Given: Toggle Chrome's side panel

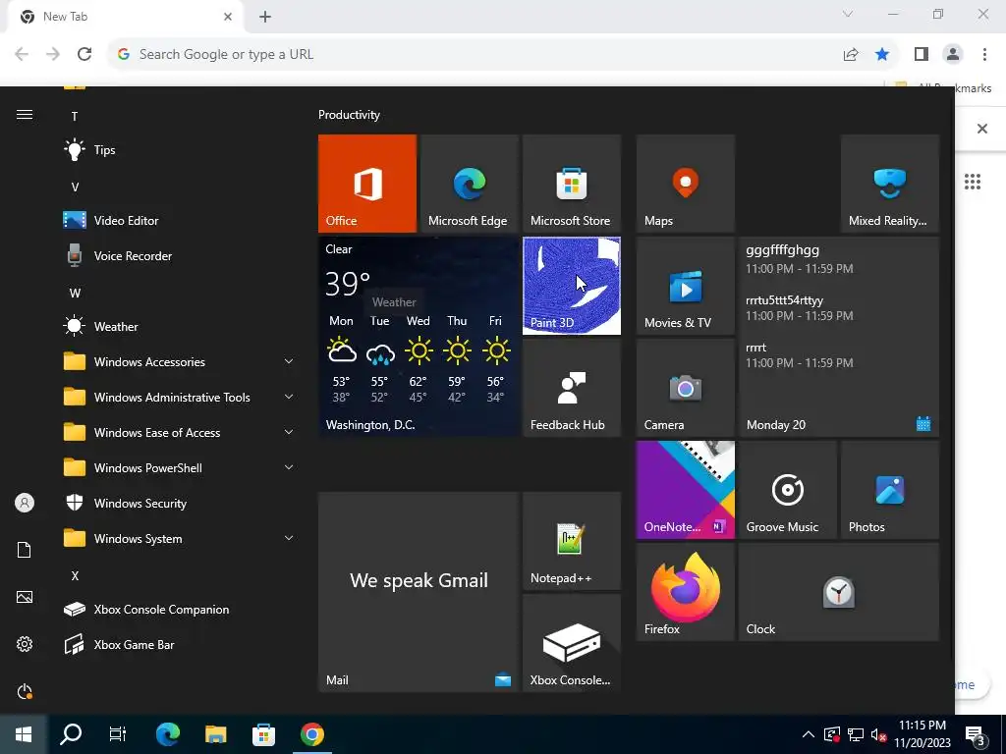Looking at the screenshot, I should click(x=922, y=55).
